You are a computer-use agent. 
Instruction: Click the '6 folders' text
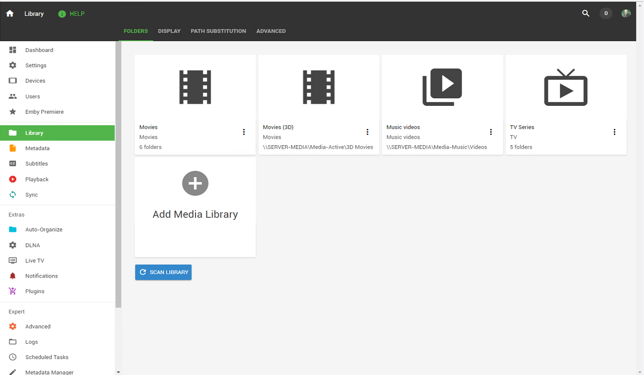(150, 147)
